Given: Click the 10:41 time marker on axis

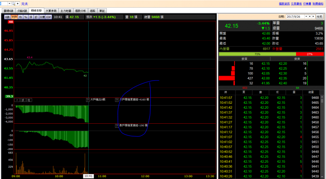Looking at the screenshot, I should (88, 176).
